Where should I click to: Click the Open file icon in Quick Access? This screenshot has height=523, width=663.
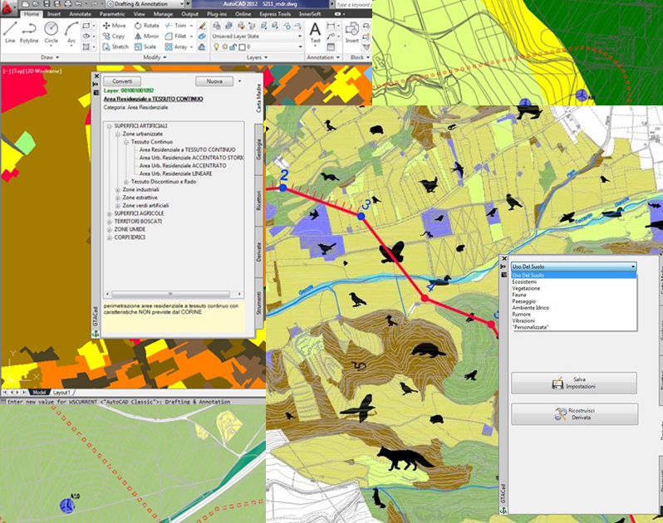pos(37,4)
